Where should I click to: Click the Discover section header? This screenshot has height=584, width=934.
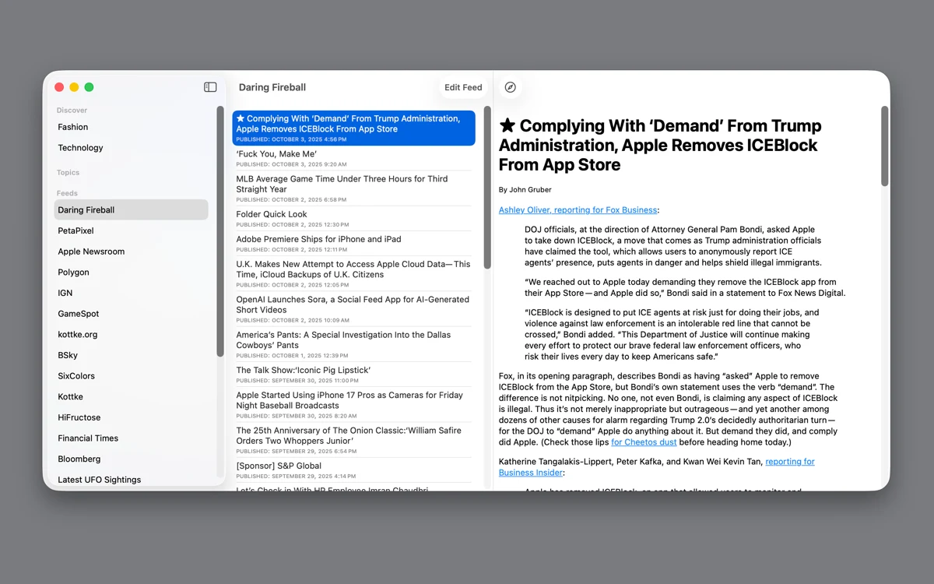point(72,111)
